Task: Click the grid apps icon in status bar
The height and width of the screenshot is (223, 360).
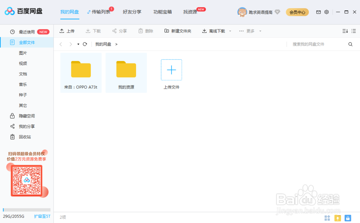Action: pyautogui.click(x=327, y=218)
